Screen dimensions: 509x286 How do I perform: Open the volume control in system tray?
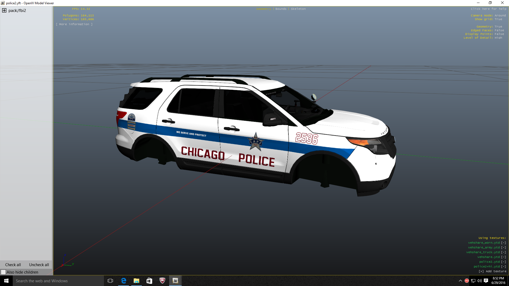479,281
